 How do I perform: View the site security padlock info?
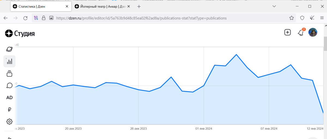click(x=43, y=18)
